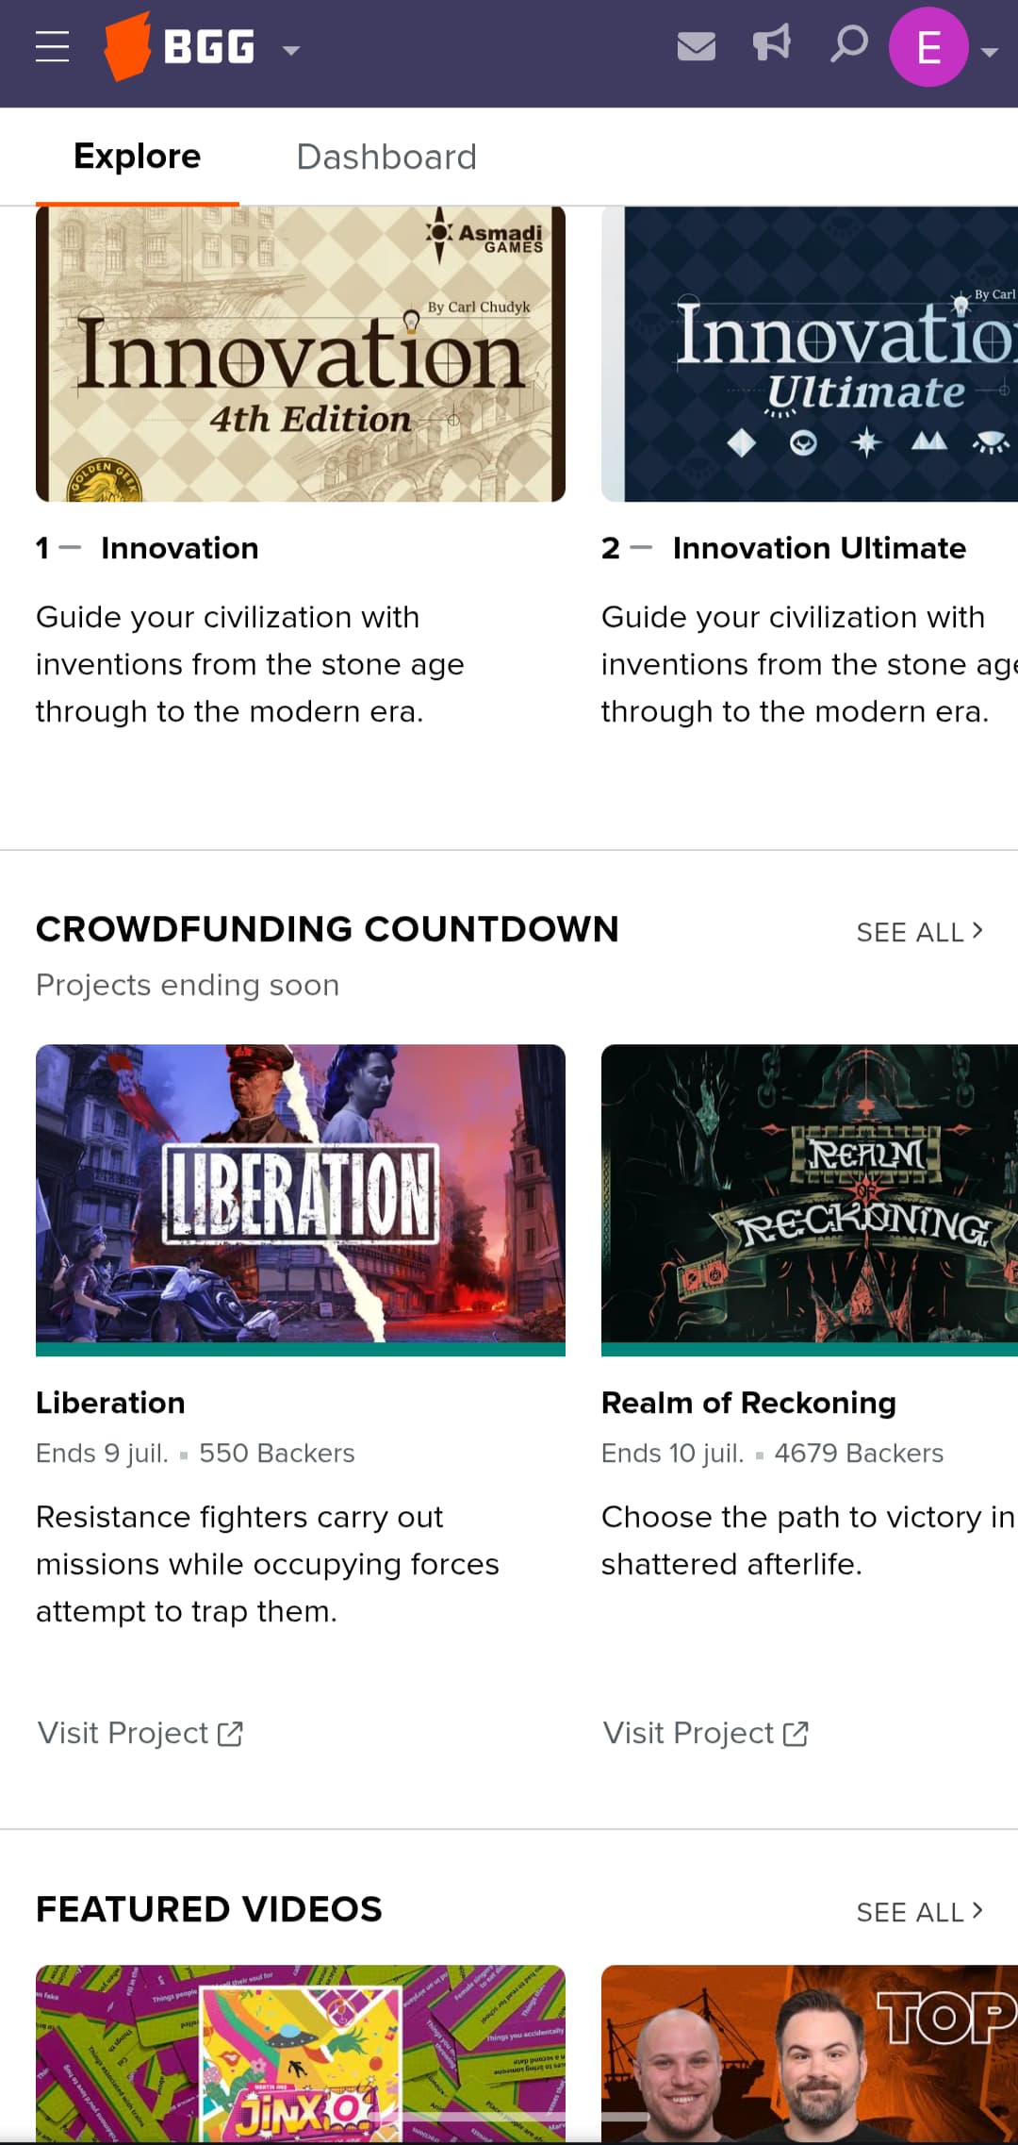Viewport: 1018px width, 2145px height.
Task: Expand the dropdown arrow beside BGG logo
Action: [x=291, y=51]
